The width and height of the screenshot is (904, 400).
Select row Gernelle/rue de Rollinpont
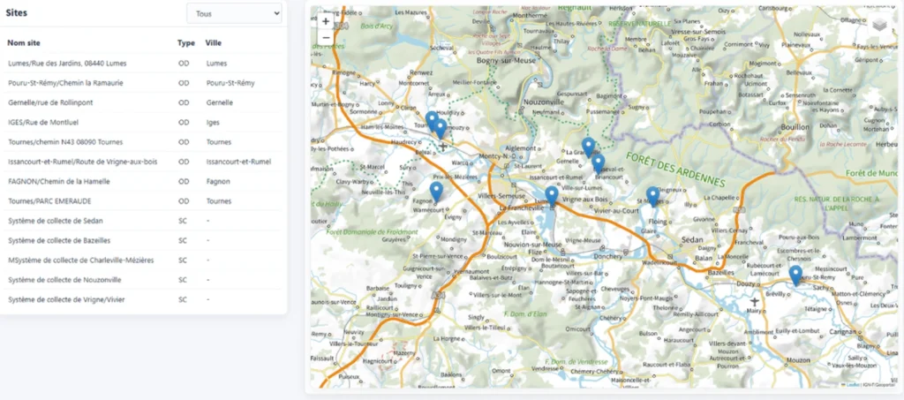(x=141, y=102)
